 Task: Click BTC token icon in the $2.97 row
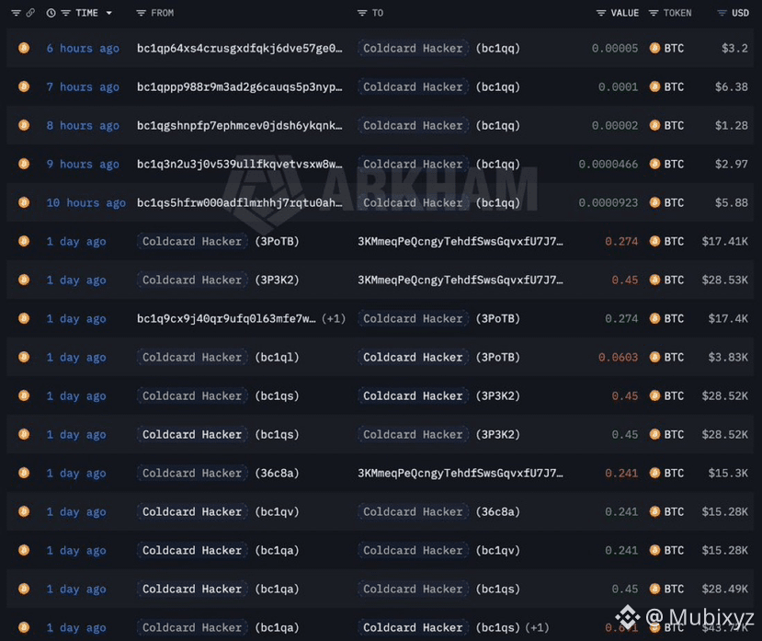pyautogui.click(x=654, y=164)
